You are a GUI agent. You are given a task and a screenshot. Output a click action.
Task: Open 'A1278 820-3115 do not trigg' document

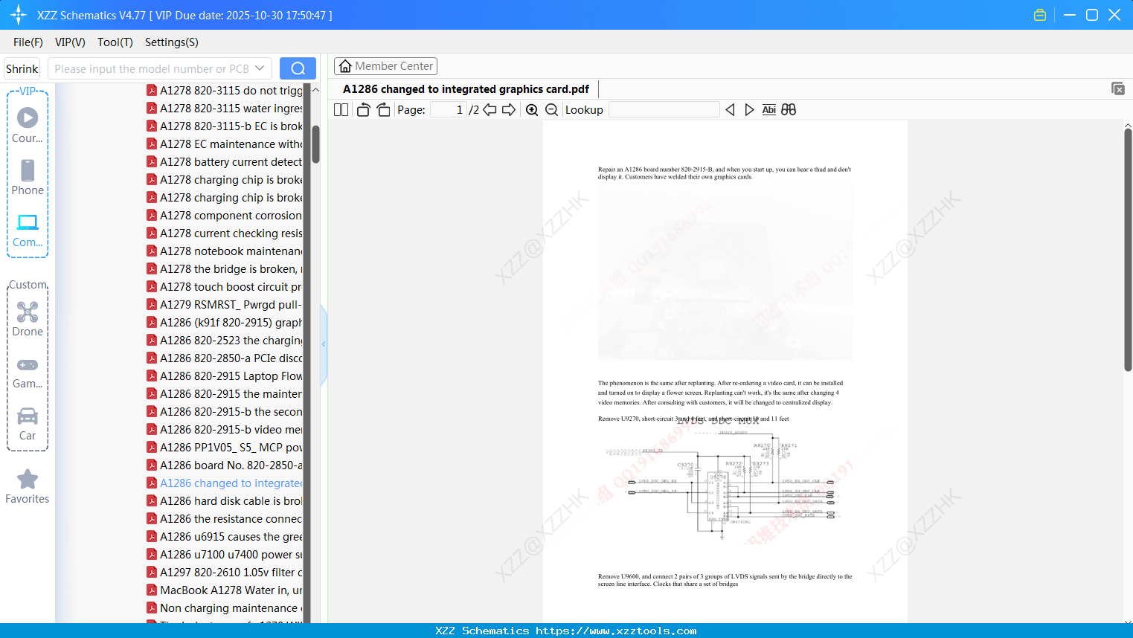[231, 91]
